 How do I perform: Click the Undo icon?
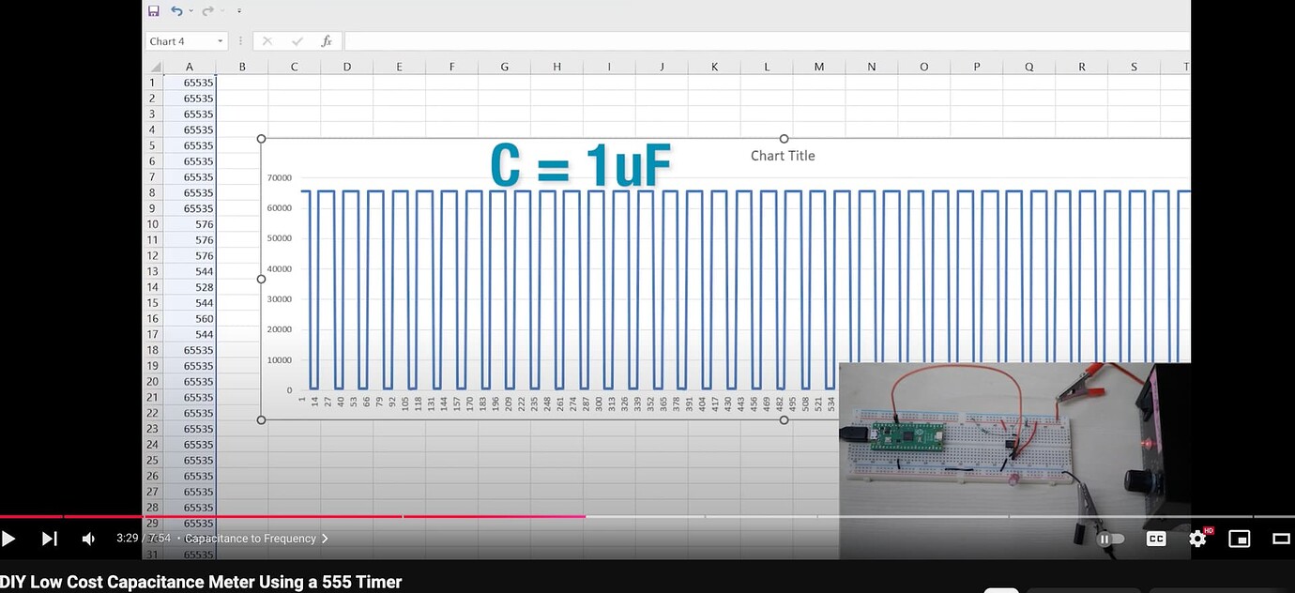pos(178,10)
